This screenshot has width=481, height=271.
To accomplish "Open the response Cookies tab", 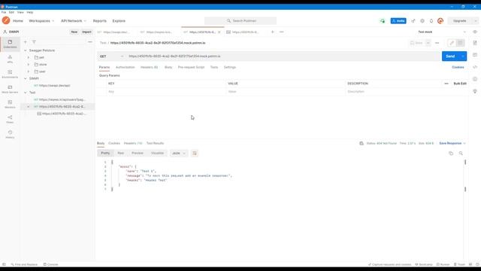I will (x=114, y=143).
